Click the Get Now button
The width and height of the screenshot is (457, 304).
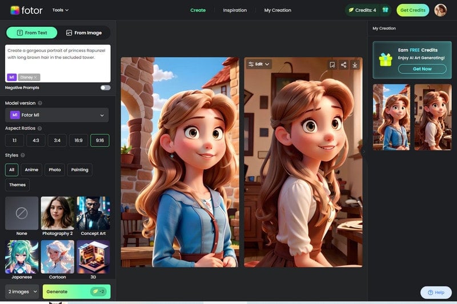pyautogui.click(x=422, y=69)
